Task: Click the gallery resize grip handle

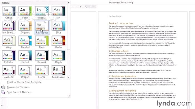Action: pos(69,96)
